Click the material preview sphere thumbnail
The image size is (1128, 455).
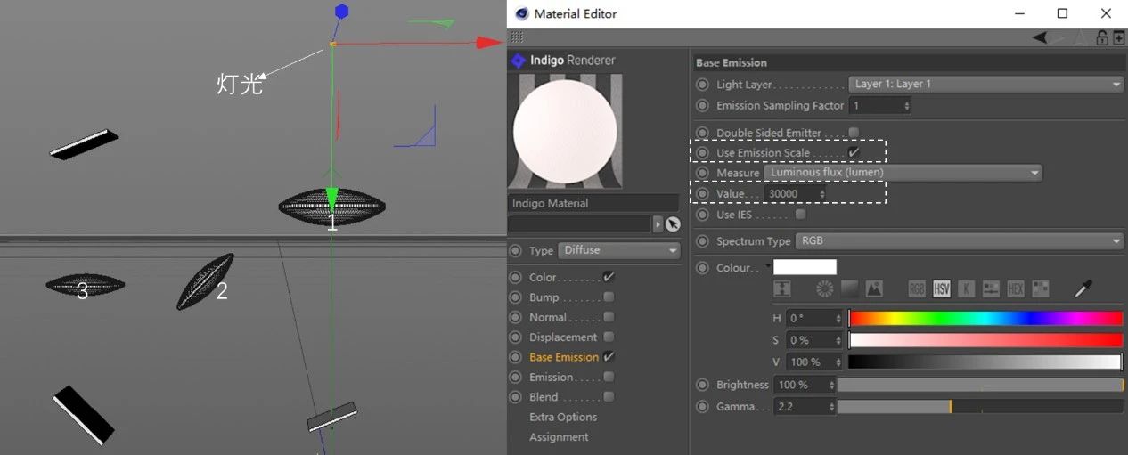(x=565, y=131)
